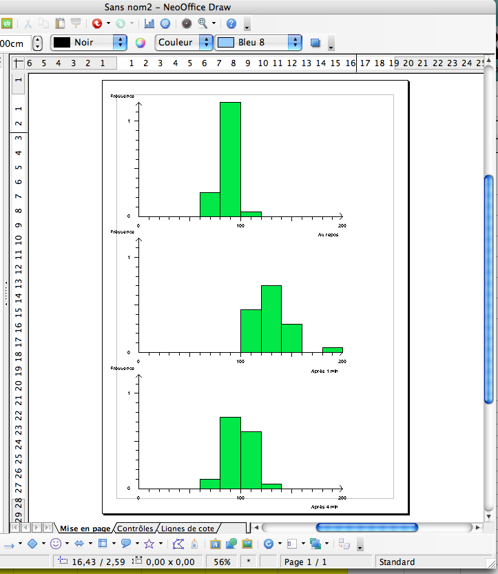Click the Paste clipboard icon
498x574 pixels.
pos(60,23)
